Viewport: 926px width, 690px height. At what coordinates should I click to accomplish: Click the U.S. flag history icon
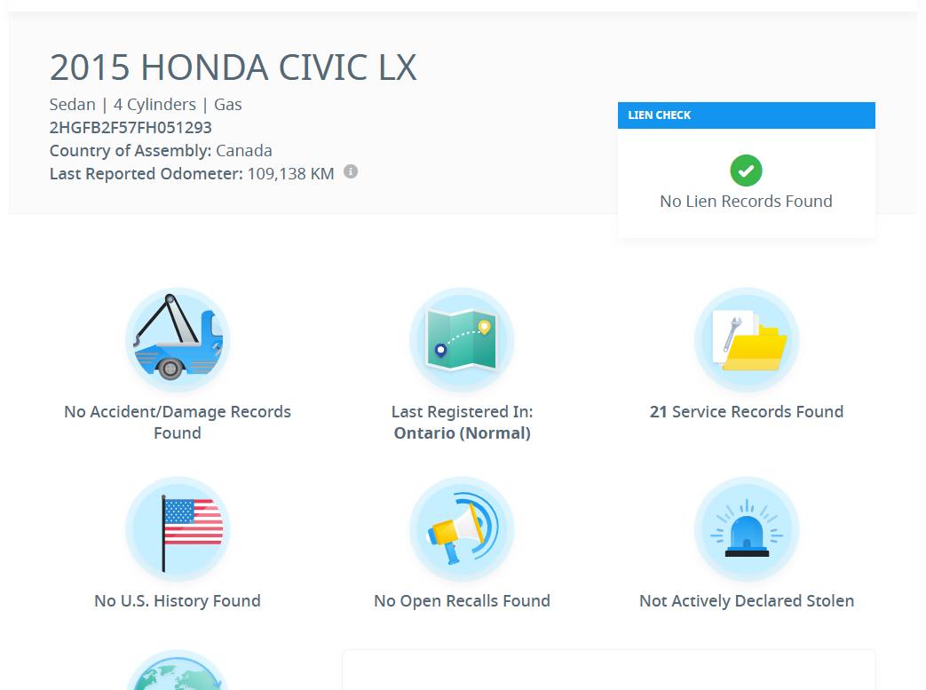[178, 528]
